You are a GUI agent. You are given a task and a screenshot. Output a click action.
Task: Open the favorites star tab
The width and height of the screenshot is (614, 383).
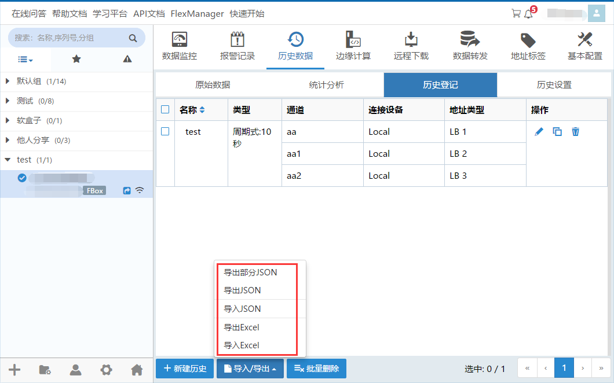click(76, 59)
